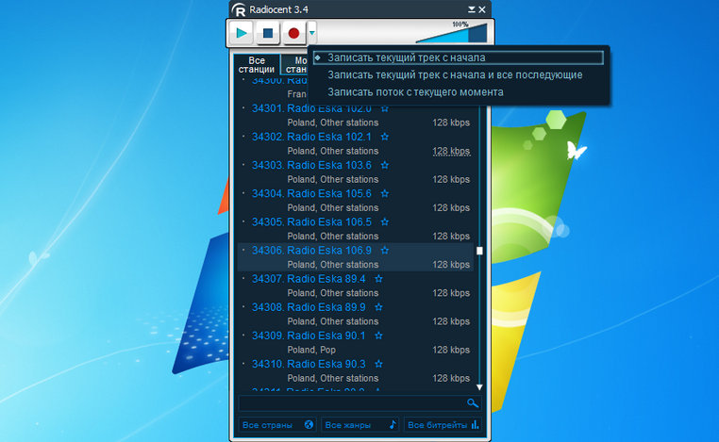
Task: Open the "Все страны" country filter
Action: pyautogui.click(x=277, y=425)
